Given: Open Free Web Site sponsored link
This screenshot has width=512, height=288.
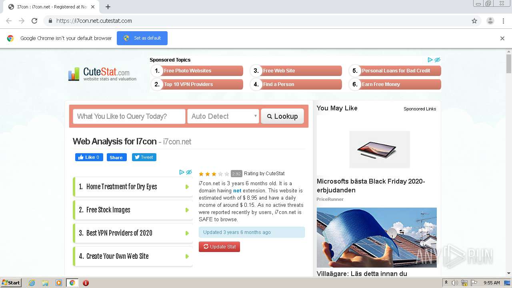Looking at the screenshot, I should tap(296, 71).
